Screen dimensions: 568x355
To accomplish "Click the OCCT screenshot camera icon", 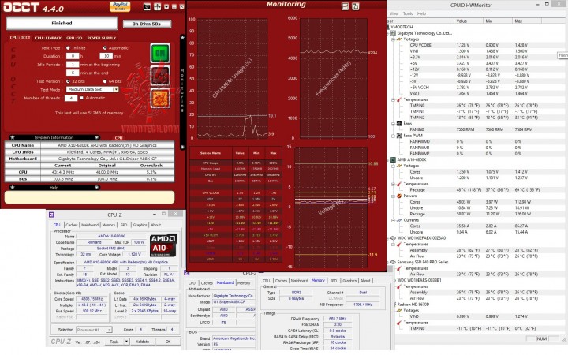I will (147, 6).
